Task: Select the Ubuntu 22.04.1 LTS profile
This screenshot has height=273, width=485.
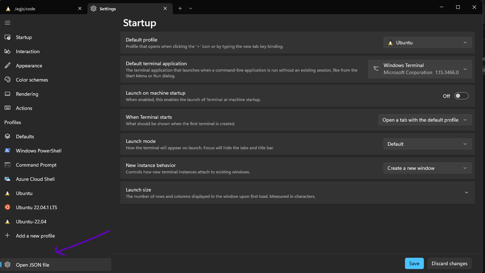Action: pyautogui.click(x=56, y=207)
